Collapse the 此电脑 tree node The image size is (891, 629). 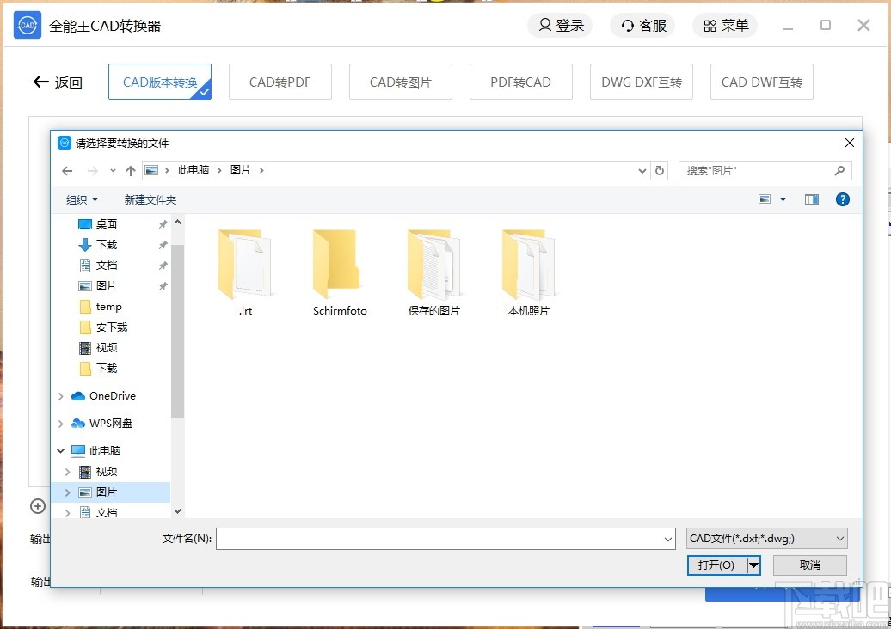coord(60,450)
